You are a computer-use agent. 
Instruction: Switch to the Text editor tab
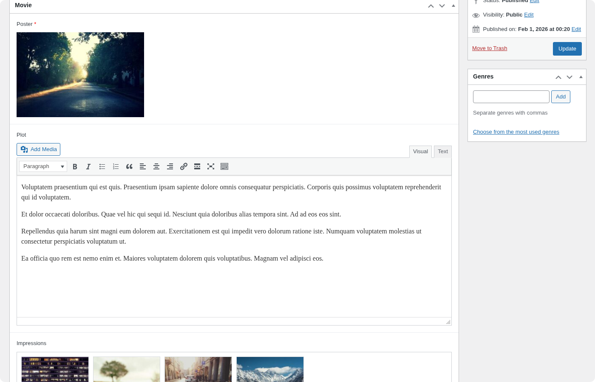[442, 152]
